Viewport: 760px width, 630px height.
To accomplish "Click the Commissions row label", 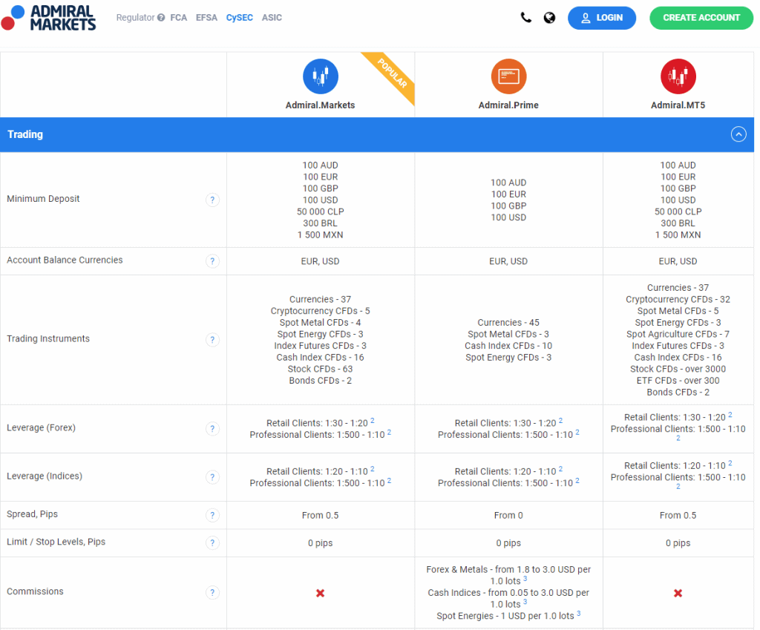I will tap(35, 591).
